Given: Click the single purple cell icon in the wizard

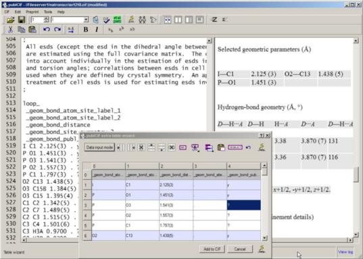Looking at the screenshot, I should coord(183,147).
